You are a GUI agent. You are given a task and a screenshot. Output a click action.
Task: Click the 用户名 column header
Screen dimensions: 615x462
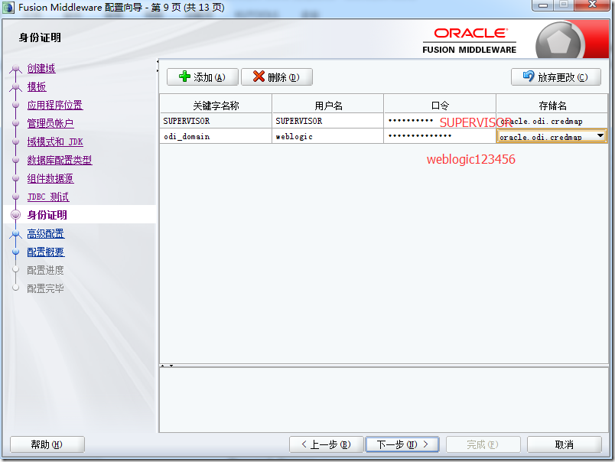click(328, 105)
